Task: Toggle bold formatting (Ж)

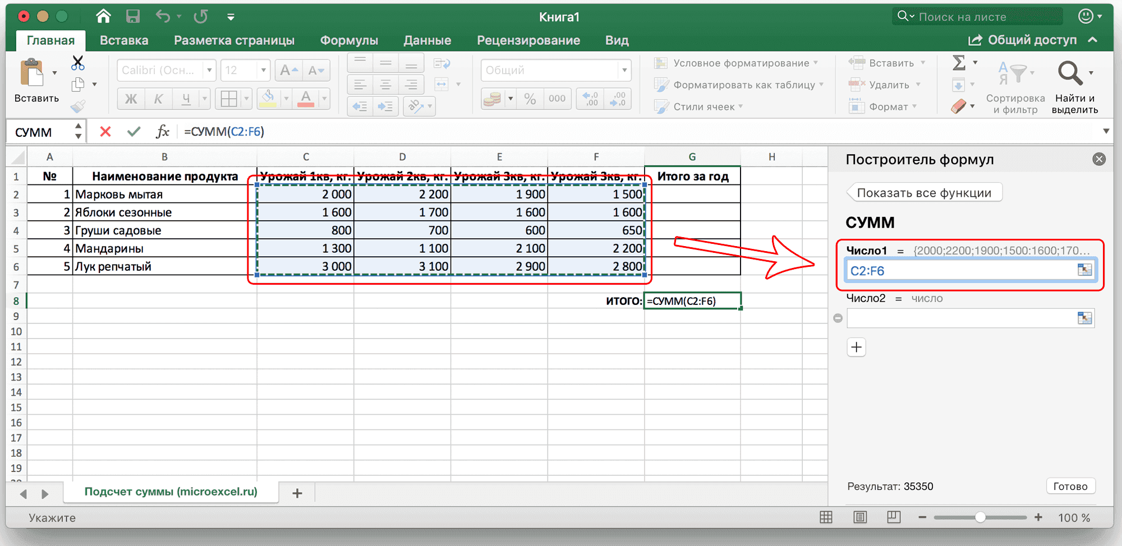Action: pyautogui.click(x=130, y=99)
